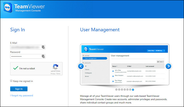Click the TeamViewer logo icon in header
The height and width of the screenshot is (107, 184).
click(8, 7)
